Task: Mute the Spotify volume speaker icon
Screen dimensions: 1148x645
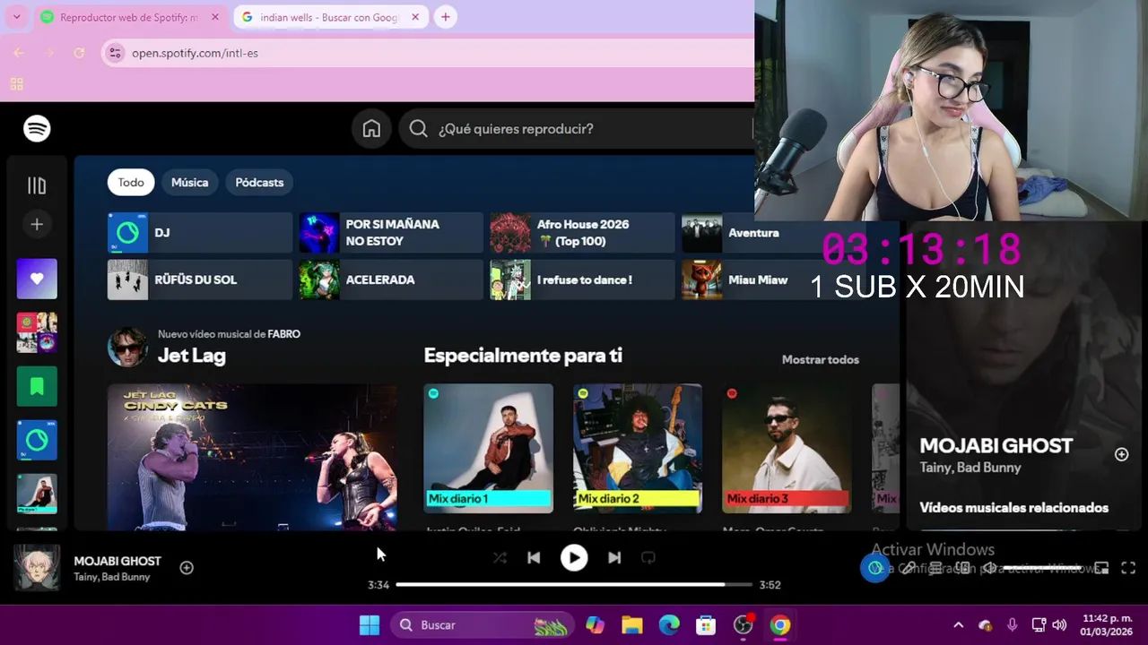Action: (x=989, y=568)
